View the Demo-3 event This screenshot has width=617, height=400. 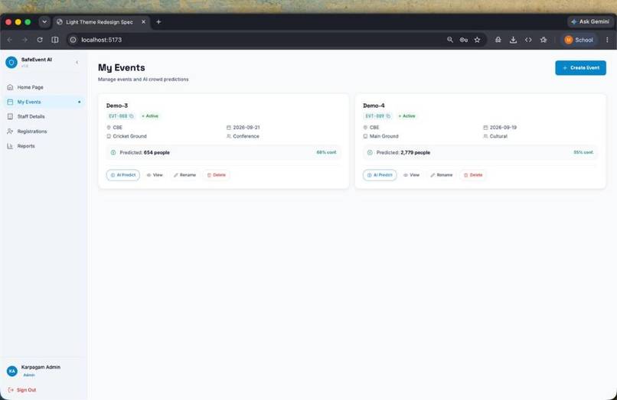click(155, 175)
